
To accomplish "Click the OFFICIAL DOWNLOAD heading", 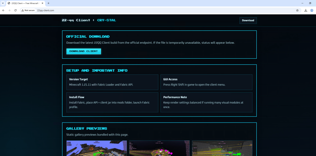I will coord(88,37).
